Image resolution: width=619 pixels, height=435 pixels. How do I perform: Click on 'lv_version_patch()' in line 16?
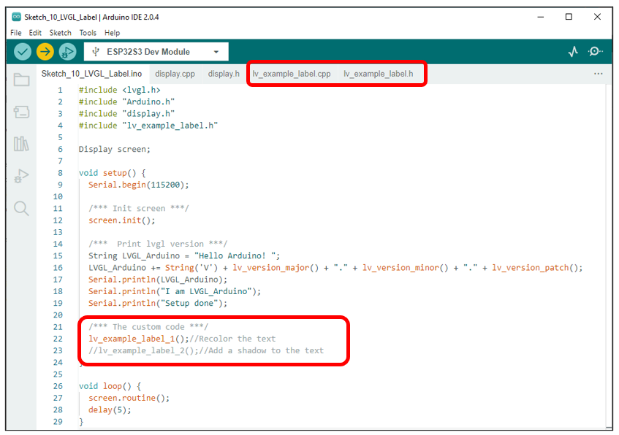click(535, 267)
